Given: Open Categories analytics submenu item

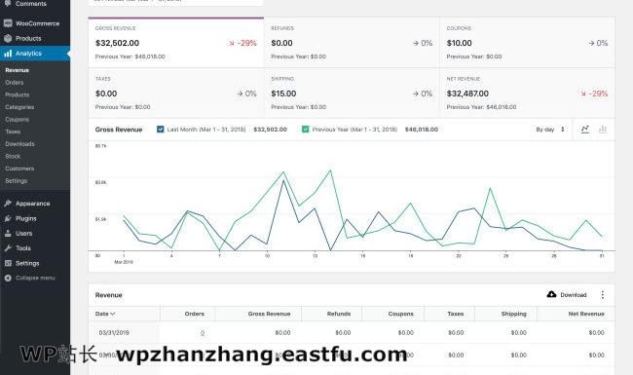Looking at the screenshot, I should tap(19, 107).
